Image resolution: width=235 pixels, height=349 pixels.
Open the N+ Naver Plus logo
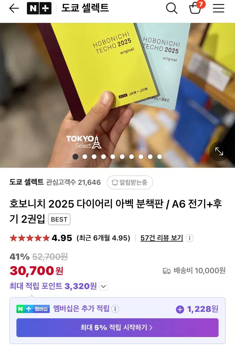[x=39, y=8]
